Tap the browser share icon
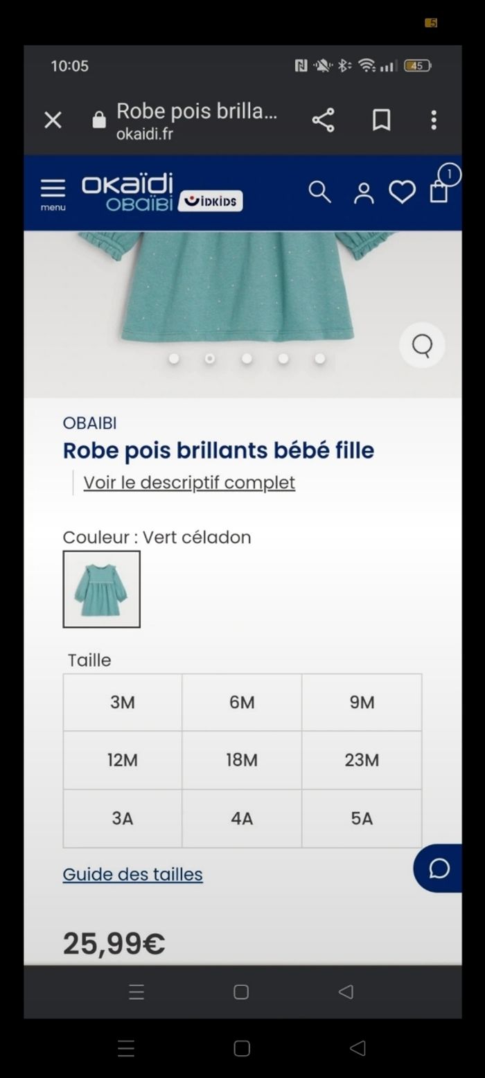485x1078 pixels. pyautogui.click(x=323, y=120)
